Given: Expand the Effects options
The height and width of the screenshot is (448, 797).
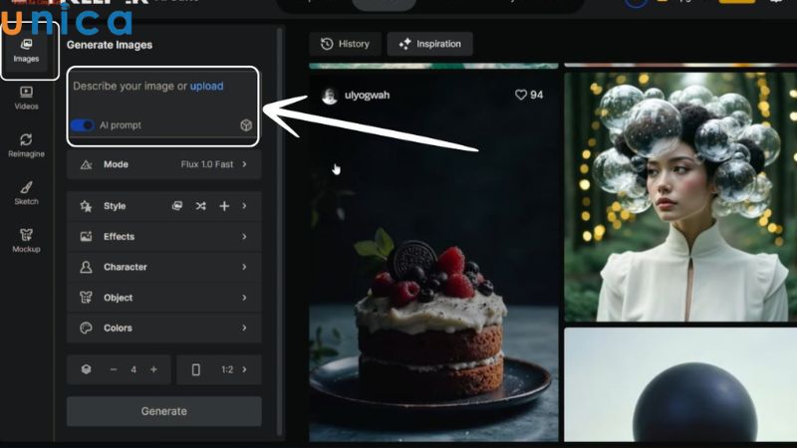Looking at the screenshot, I should [164, 237].
